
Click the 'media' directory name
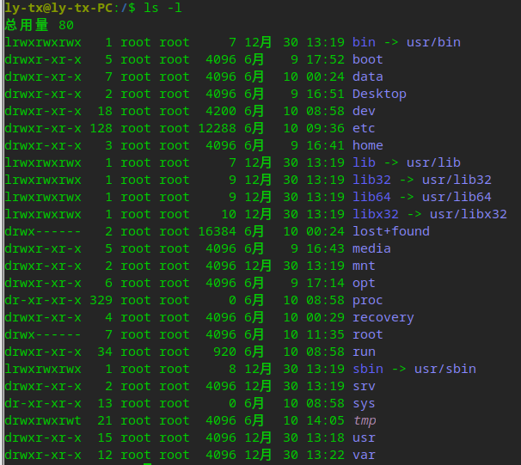pyautogui.click(x=371, y=248)
